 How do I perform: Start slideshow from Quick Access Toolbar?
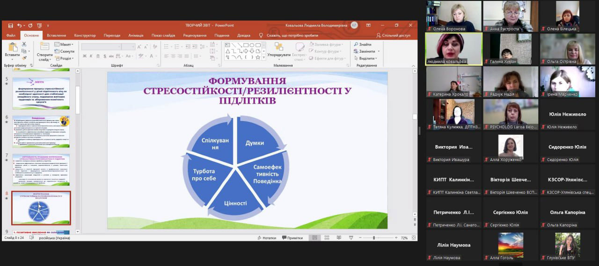[39, 25]
